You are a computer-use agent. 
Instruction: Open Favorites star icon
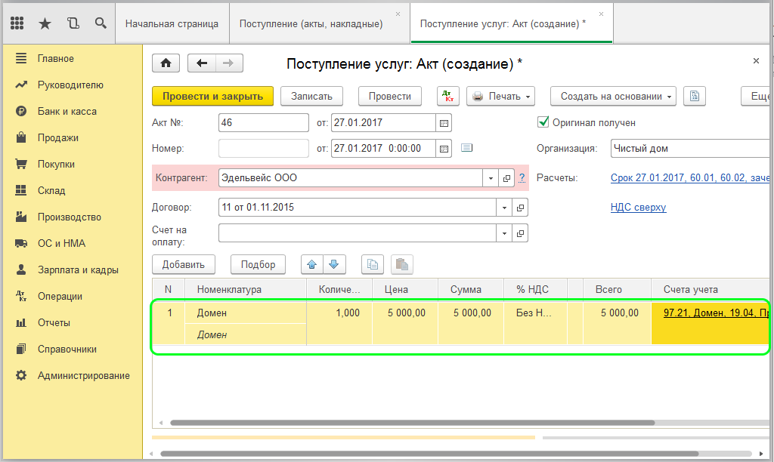point(45,23)
